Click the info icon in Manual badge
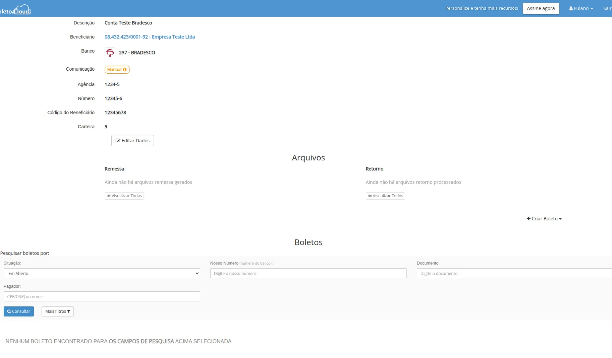The width and height of the screenshot is (612, 358). (x=125, y=70)
